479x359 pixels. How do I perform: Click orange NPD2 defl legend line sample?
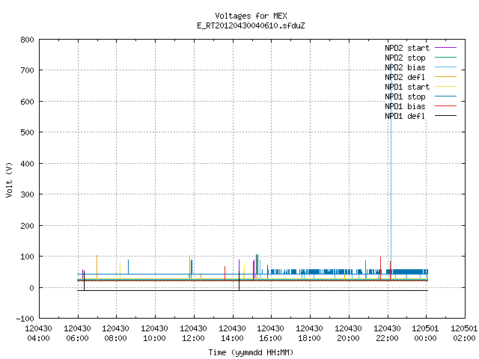445,77
